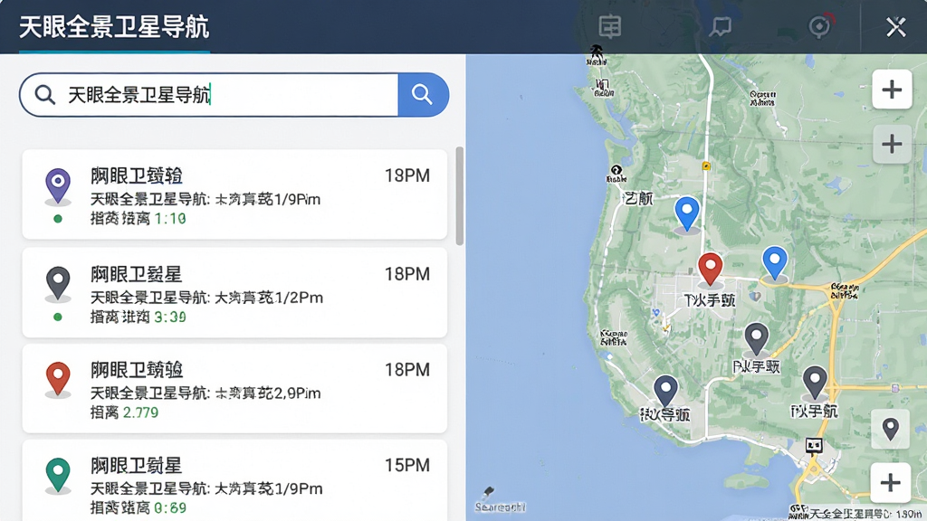Click the result subtitle ending in 2,9Pim
The image size is (927, 521).
(205, 393)
